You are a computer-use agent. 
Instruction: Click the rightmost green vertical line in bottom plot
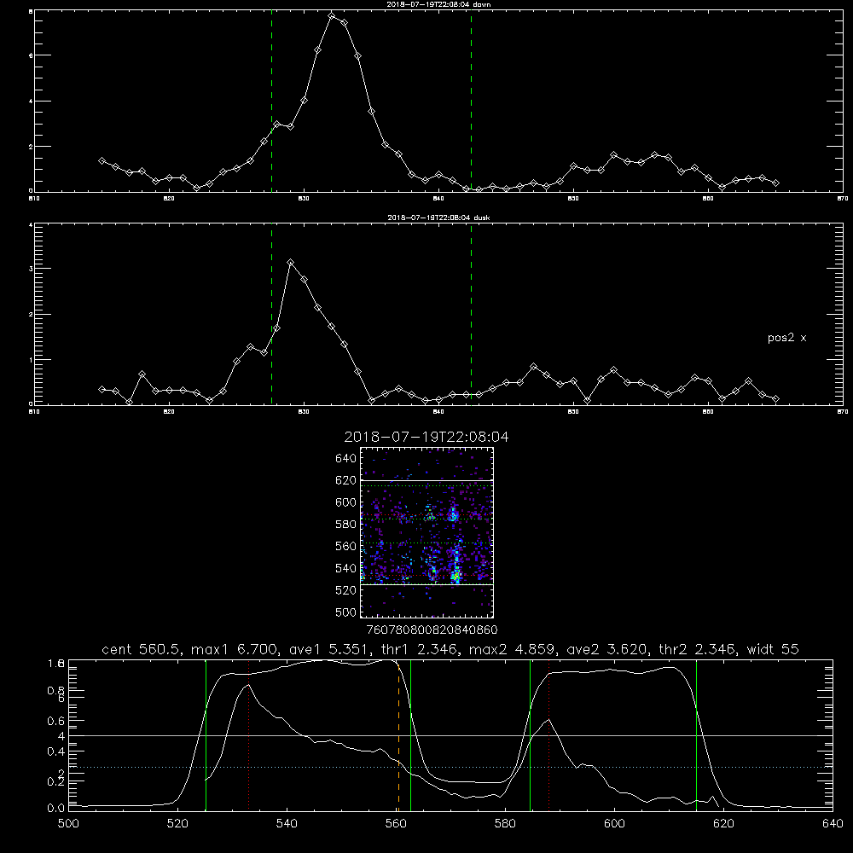pyautogui.click(x=696, y=735)
